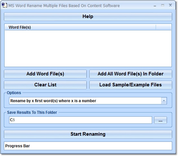
Task: Click inside the empty Word file list
Action: [88, 48]
